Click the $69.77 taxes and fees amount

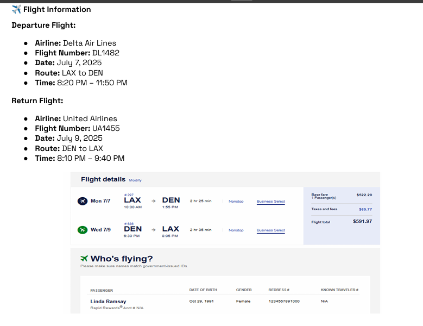pyautogui.click(x=365, y=209)
